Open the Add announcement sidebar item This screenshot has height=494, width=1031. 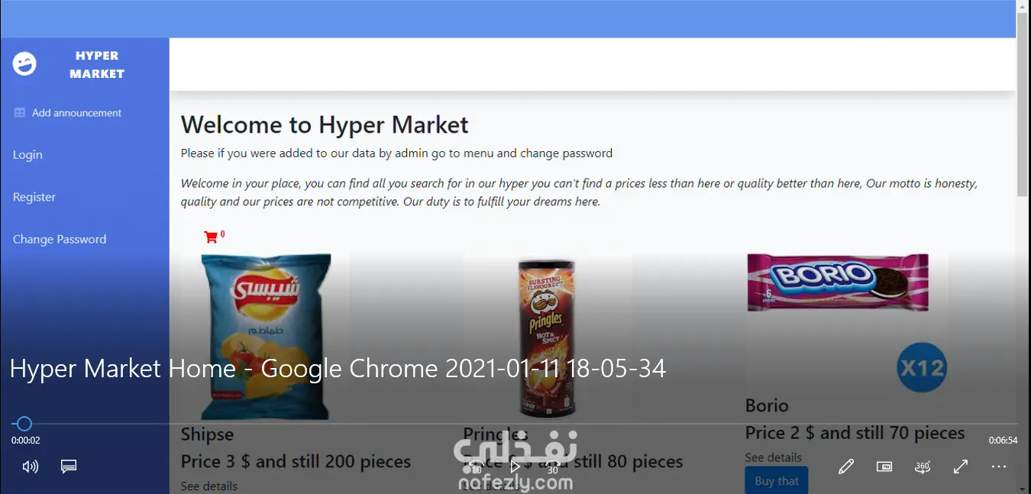click(68, 113)
